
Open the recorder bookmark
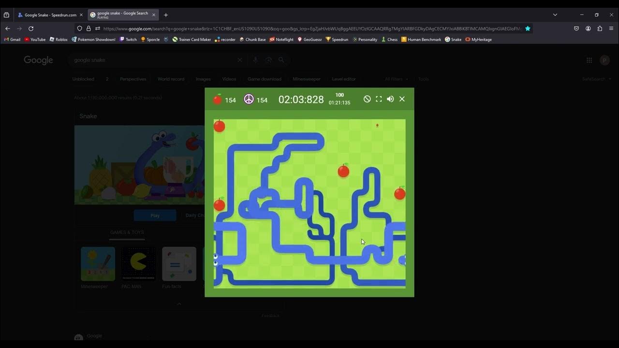225,40
